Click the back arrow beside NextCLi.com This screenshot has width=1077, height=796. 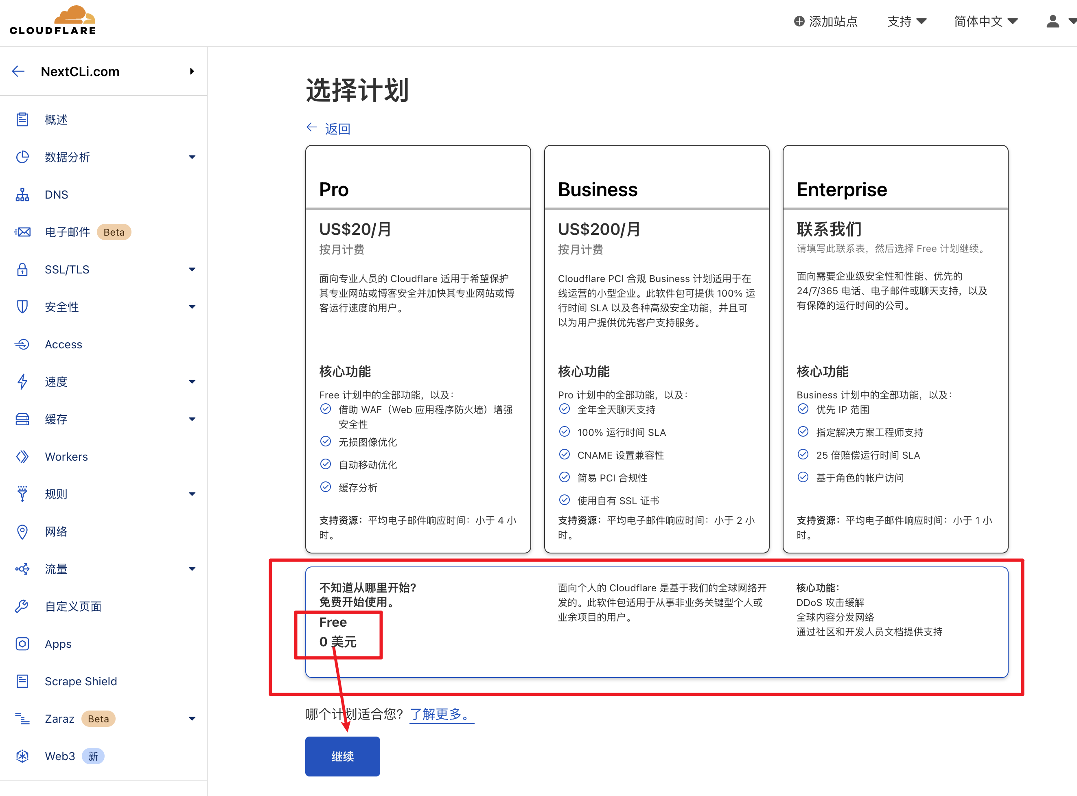pos(18,71)
